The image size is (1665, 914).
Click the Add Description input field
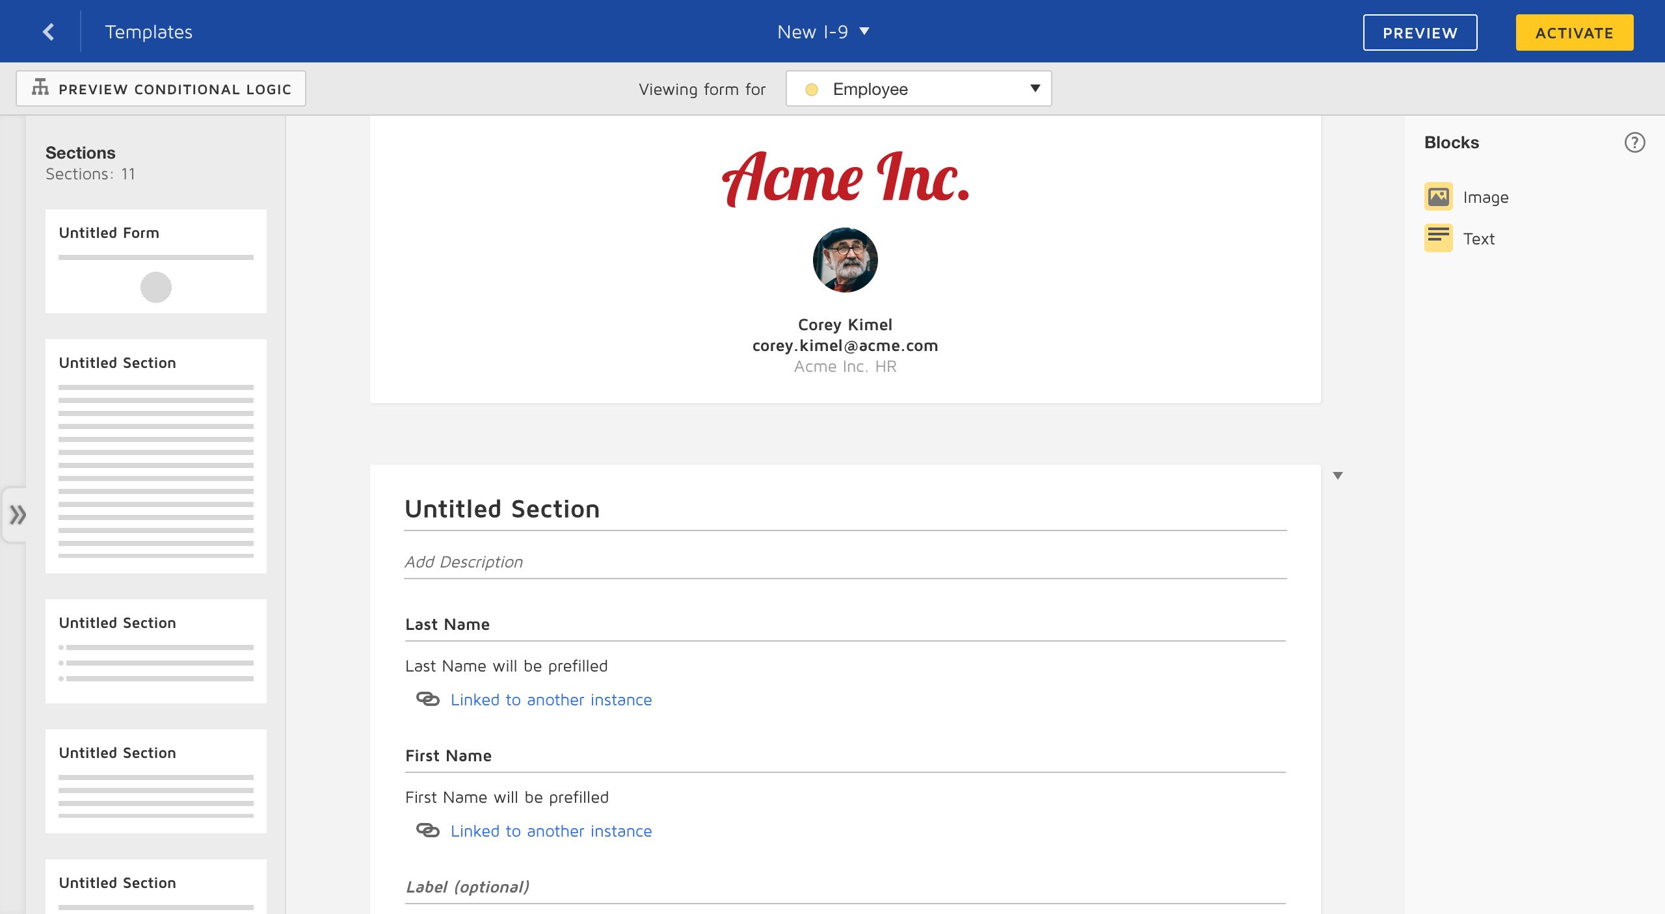pos(847,560)
